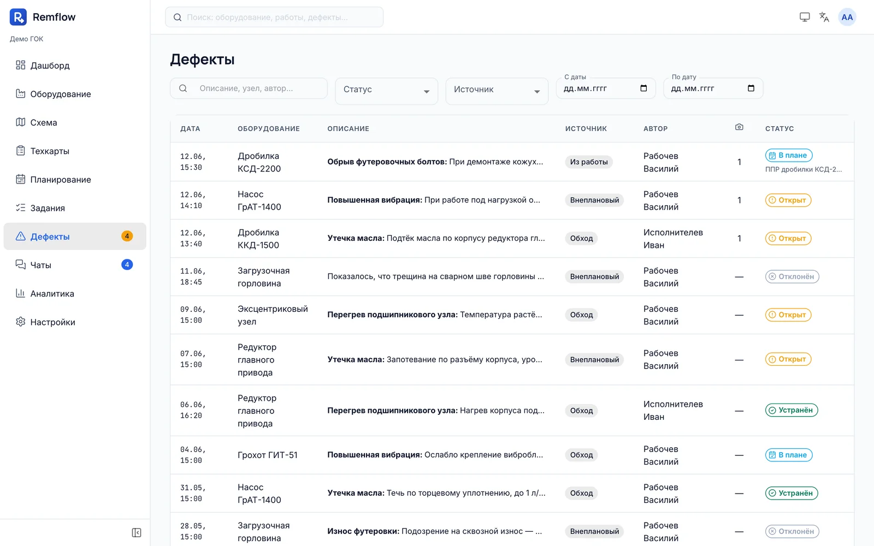Click Демо ГОК organization label

(x=26, y=39)
